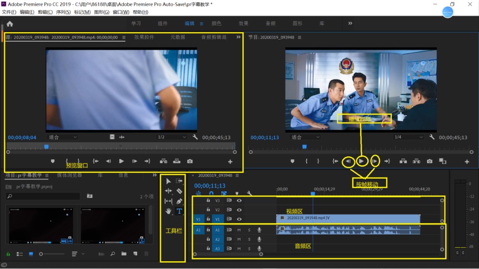Switch to the 效果控件 tab
The image size is (479, 269).
[144, 37]
